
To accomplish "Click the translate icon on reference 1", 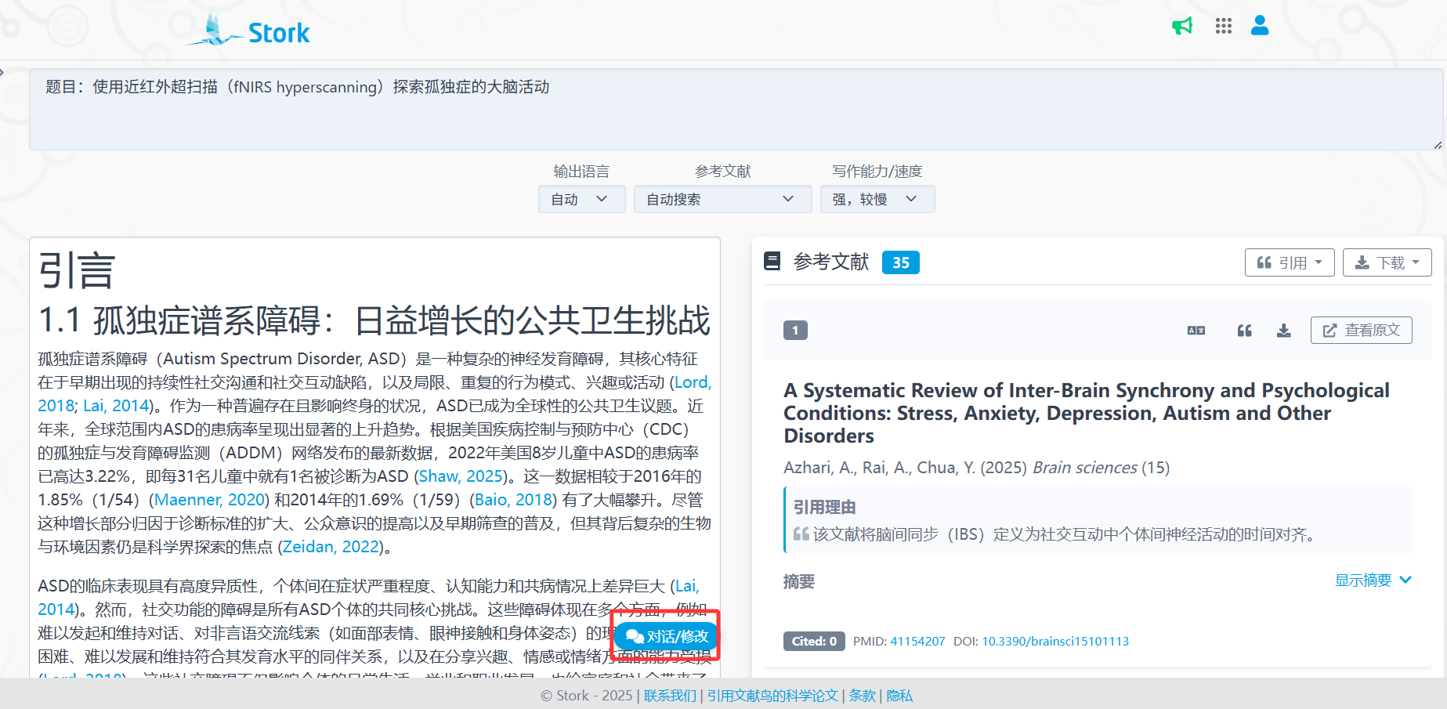I will pos(1196,331).
